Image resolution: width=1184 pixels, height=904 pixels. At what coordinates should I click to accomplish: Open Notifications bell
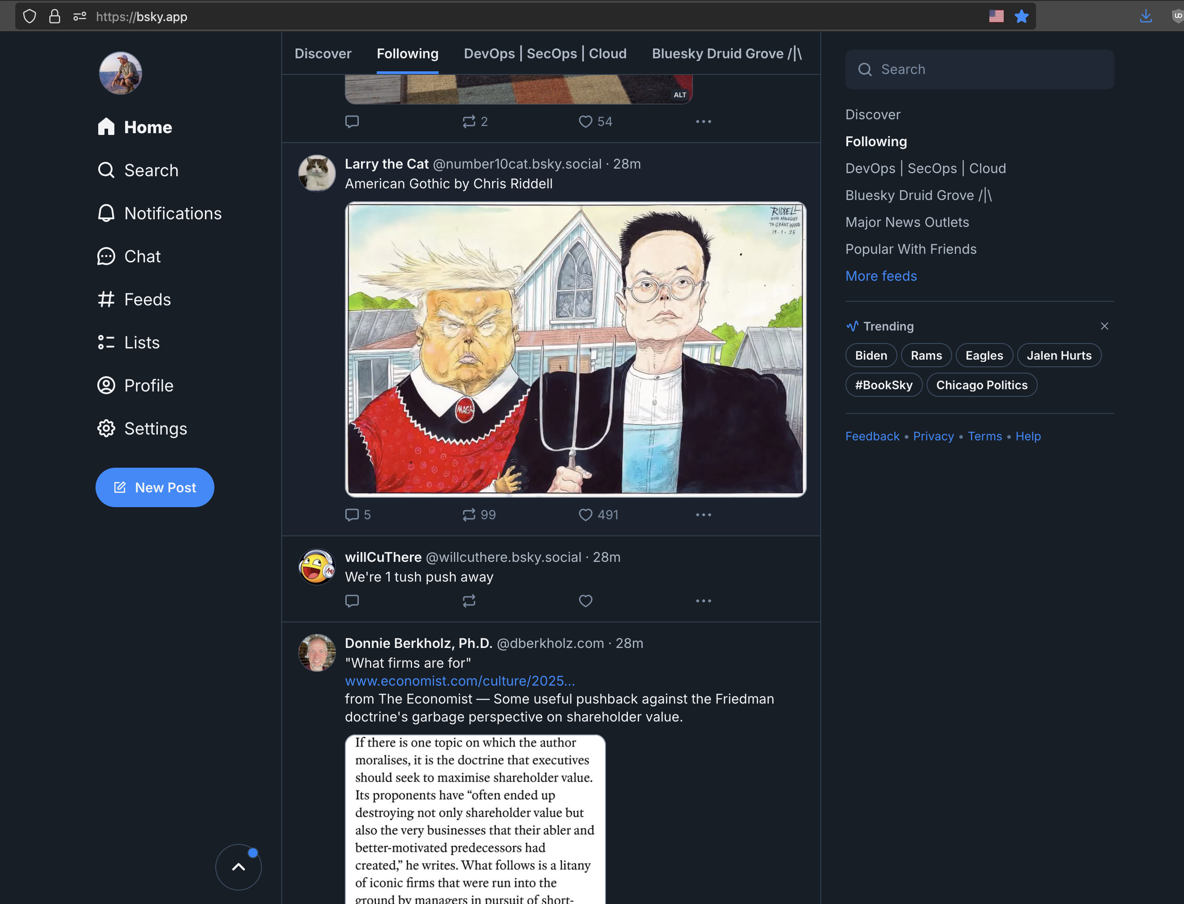[159, 213]
